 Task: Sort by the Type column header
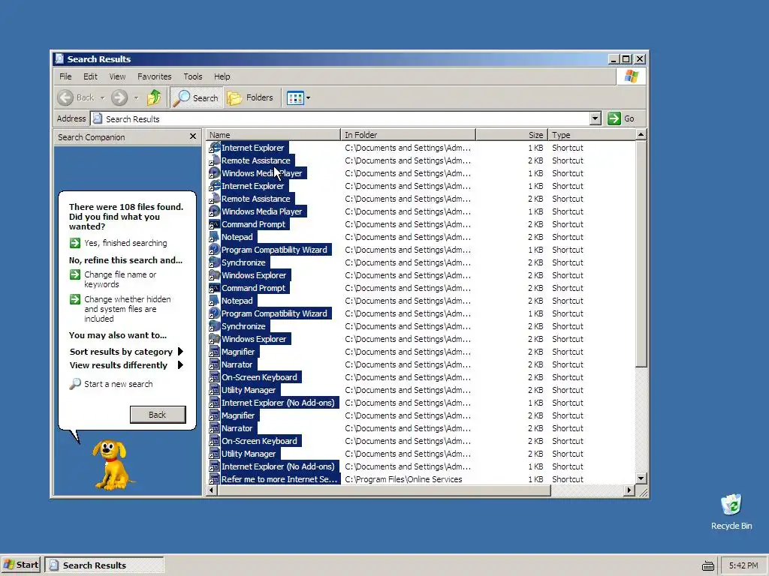point(592,135)
